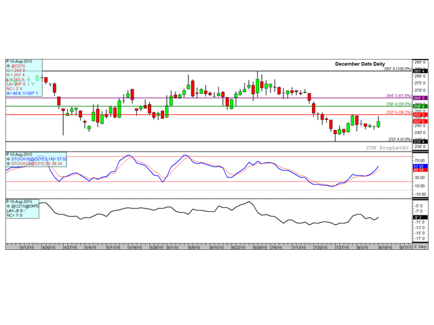The image size is (434, 325).
Task: Click the 6/29/15 date on time axis
Action: pyautogui.click(x=260, y=247)
